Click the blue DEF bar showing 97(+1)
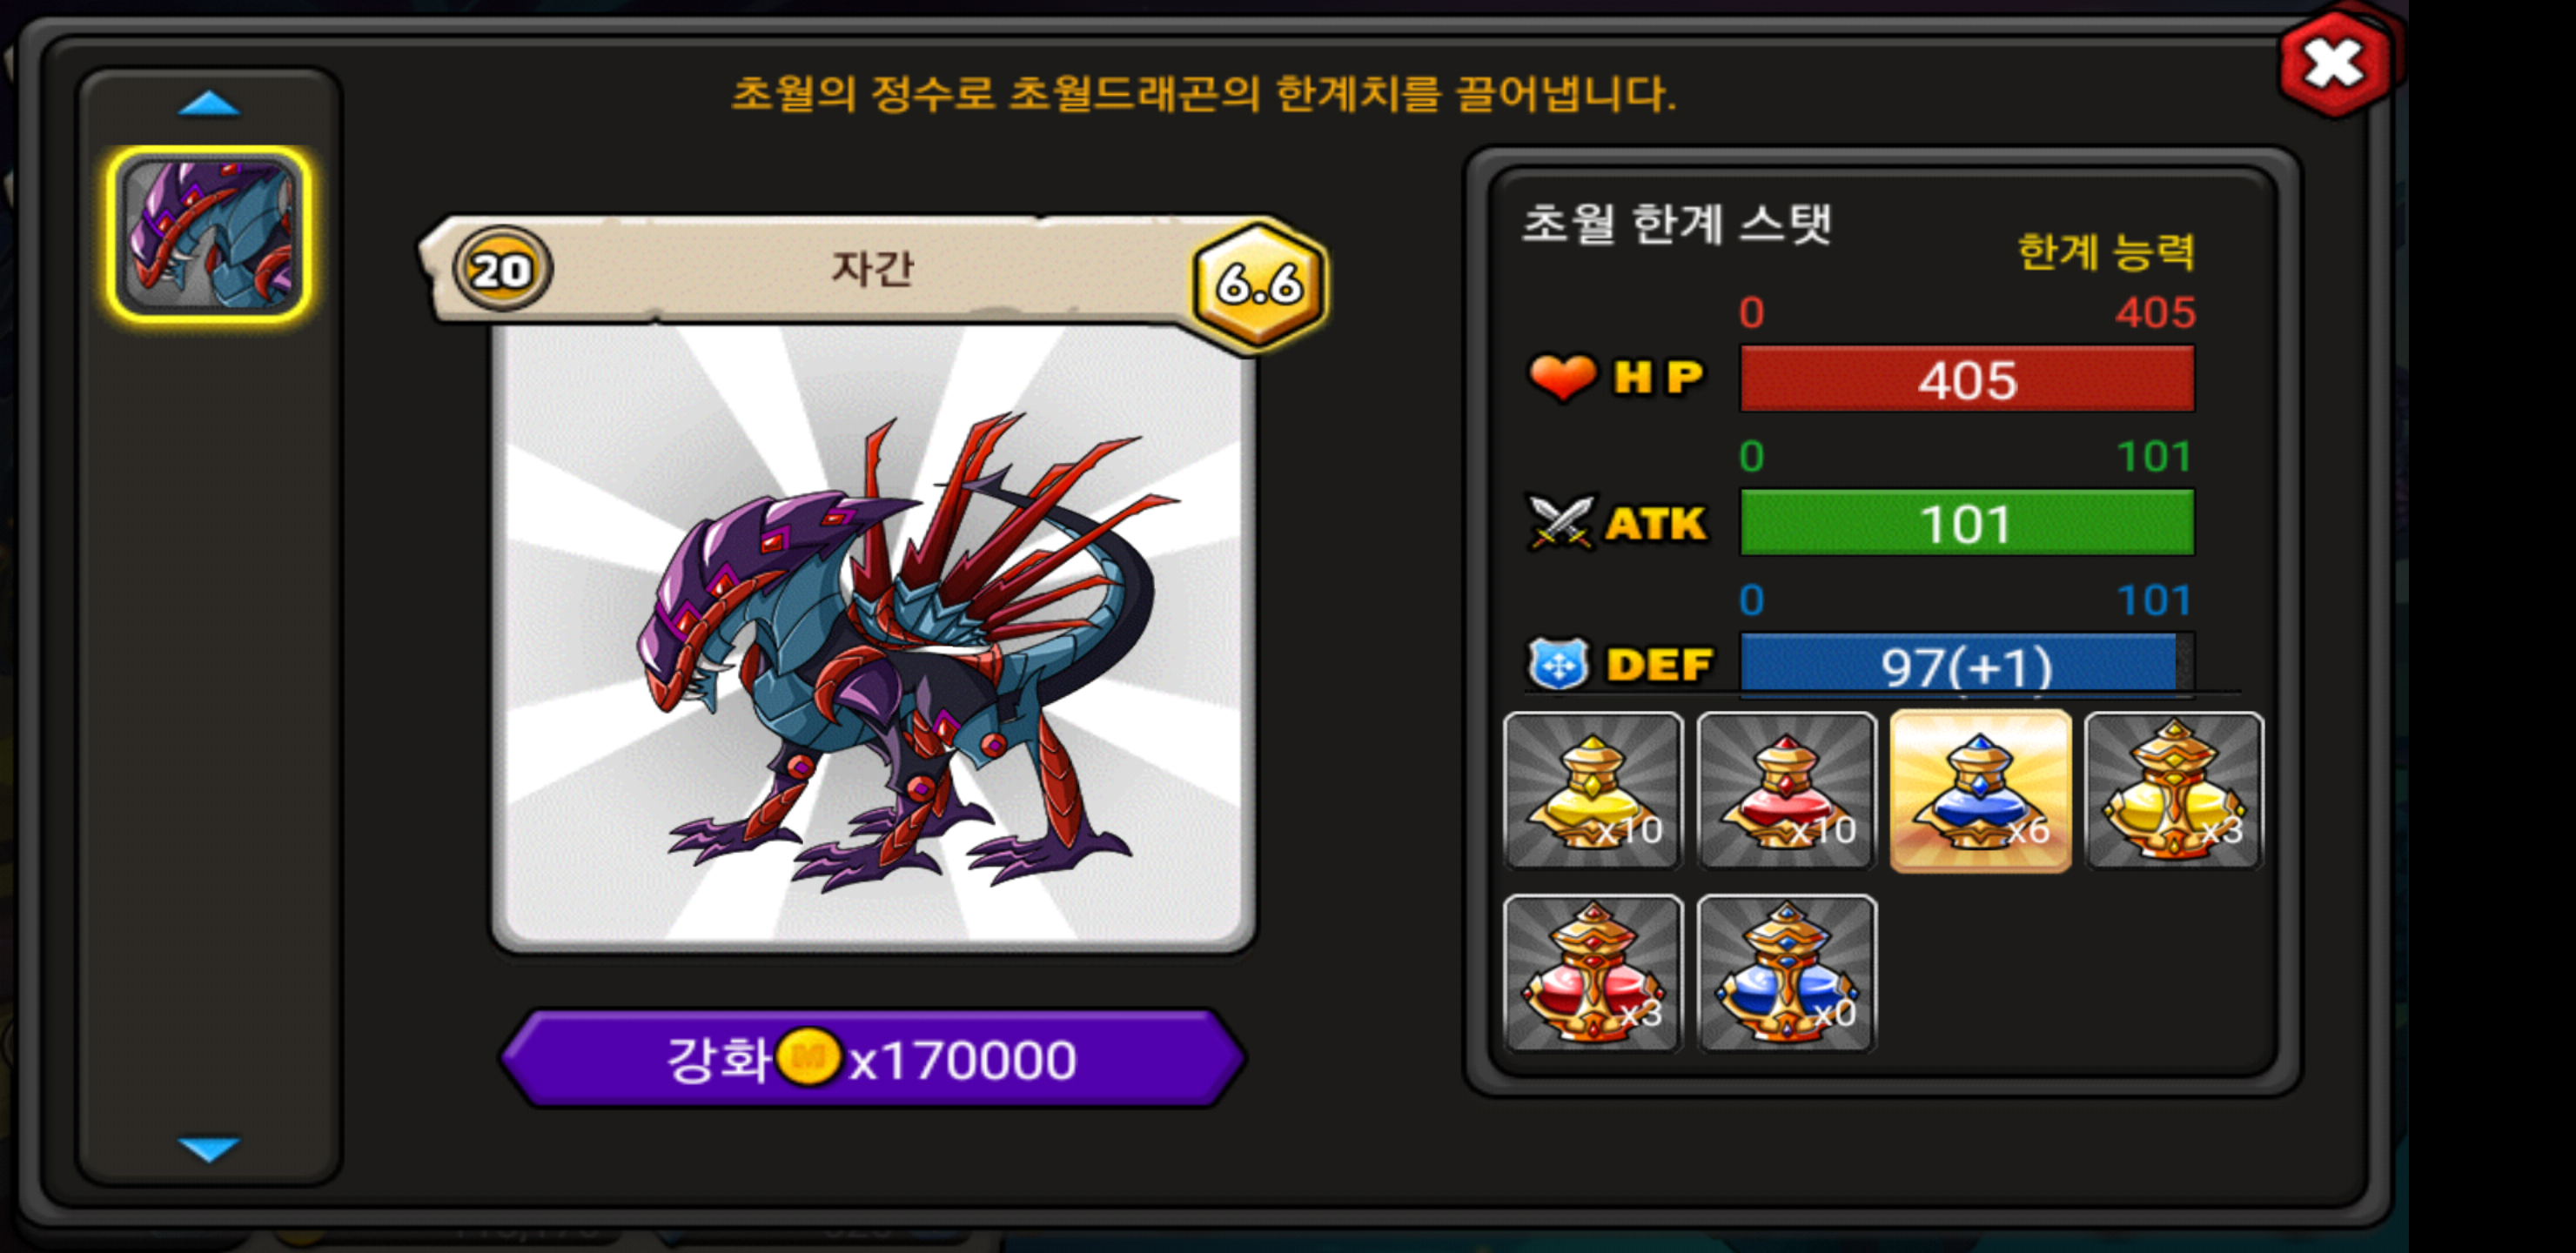2576x1253 pixels. pyautogui.click(x=1967, y=664)
